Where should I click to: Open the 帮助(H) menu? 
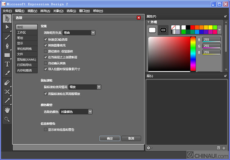tap(98, 11)
